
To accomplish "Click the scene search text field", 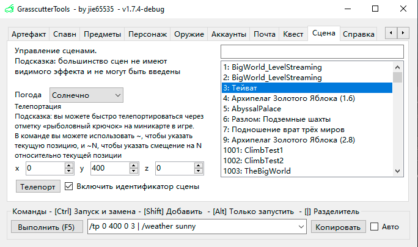I will (312, 51).
